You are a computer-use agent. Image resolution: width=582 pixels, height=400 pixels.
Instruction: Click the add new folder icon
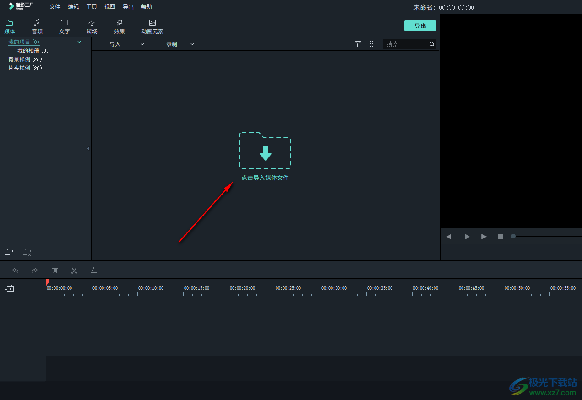9,252
